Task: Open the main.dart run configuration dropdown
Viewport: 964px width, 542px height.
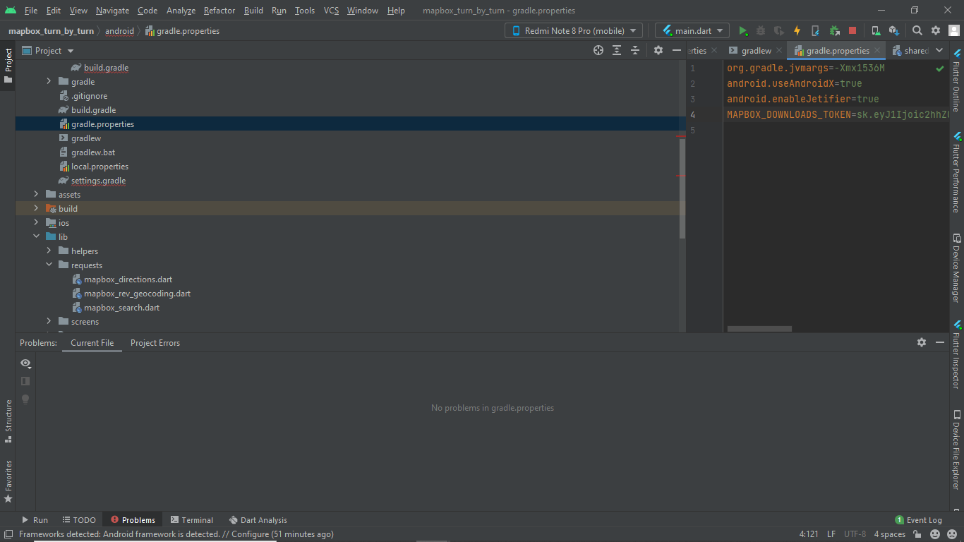Action: coord(692,30)
